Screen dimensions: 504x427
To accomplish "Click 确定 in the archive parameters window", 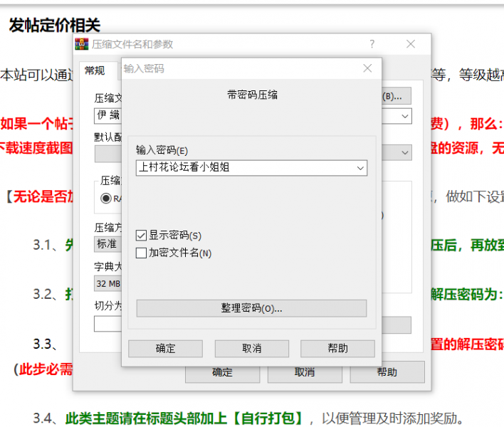I will 222,373.
